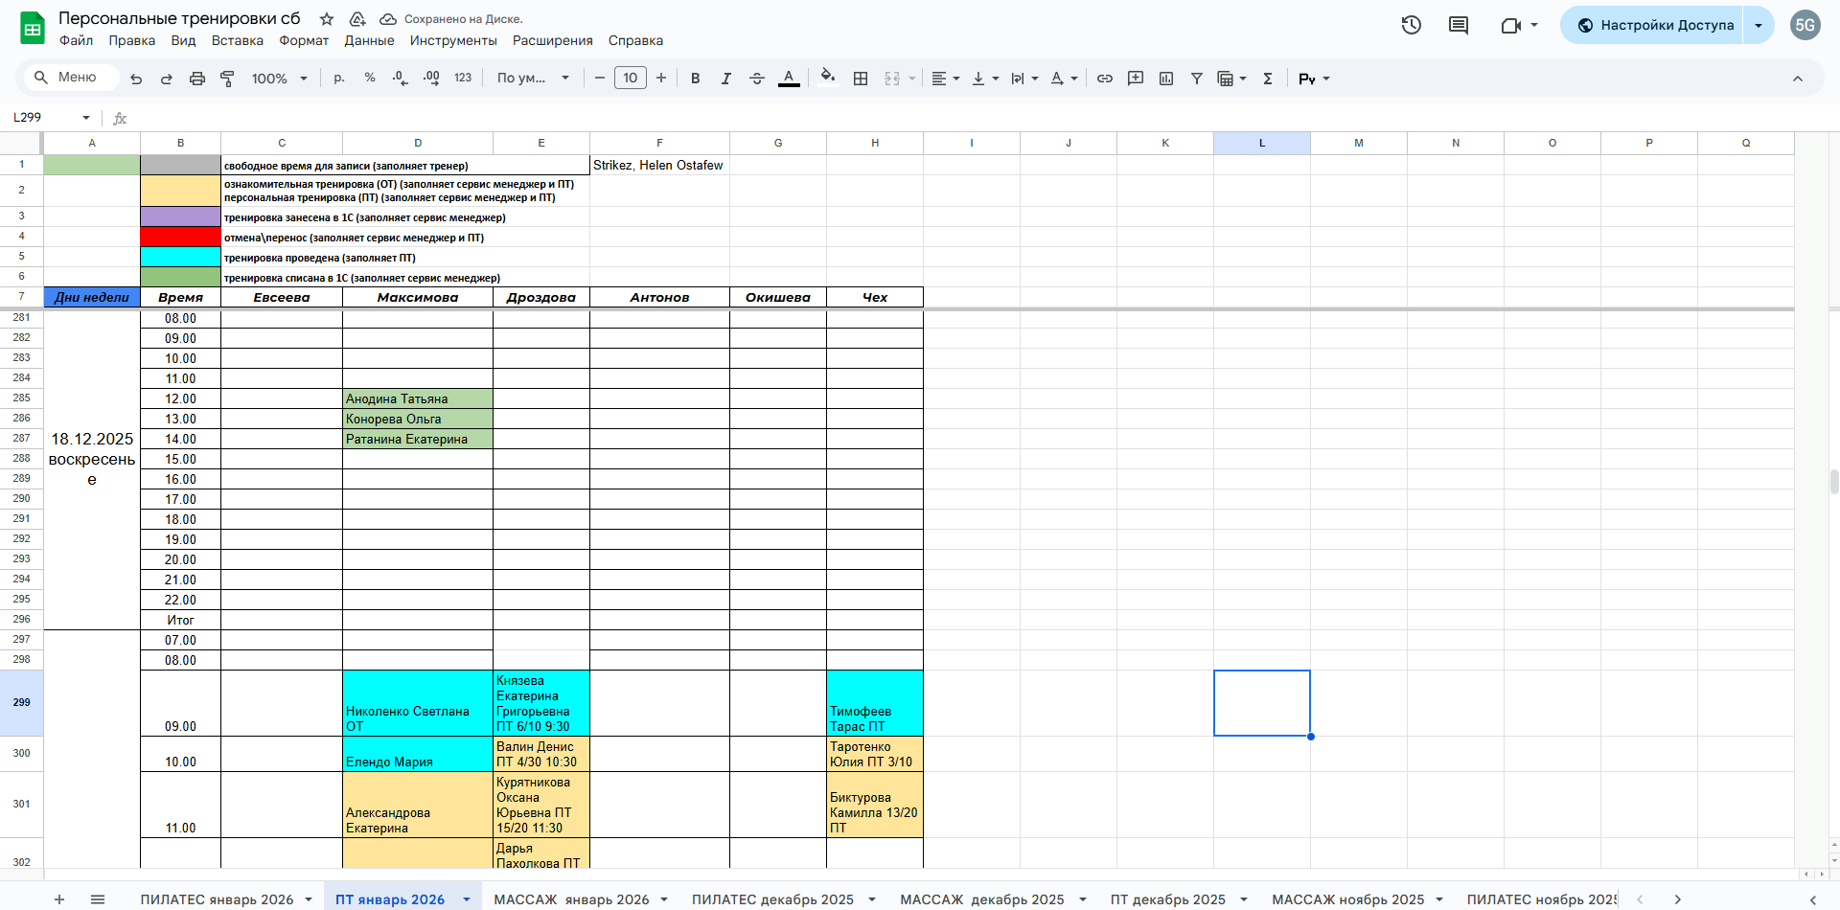Click the Print icon
The height and width of the screenshot is (910, 1840).
click(x=197, y=79)
